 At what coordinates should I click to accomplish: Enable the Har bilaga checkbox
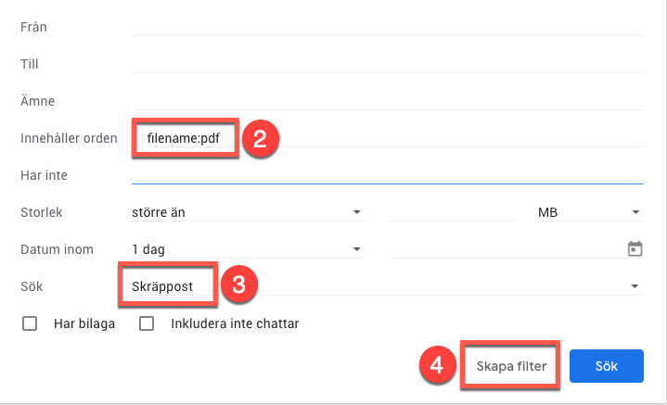[30, 324]
